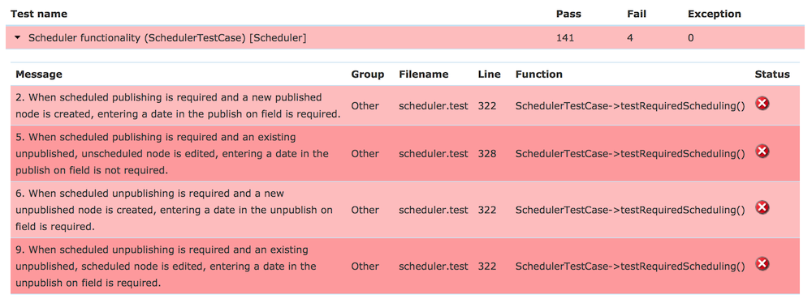Click the Message column header

tap(39, 74)
